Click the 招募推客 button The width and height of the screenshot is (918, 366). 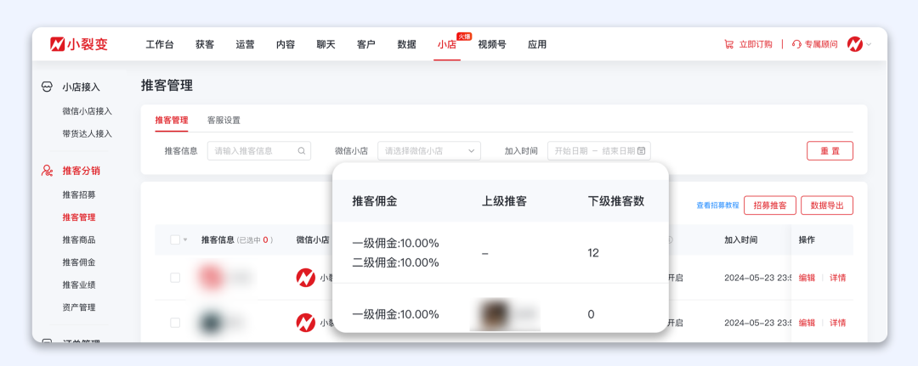(x=769, y=206)
